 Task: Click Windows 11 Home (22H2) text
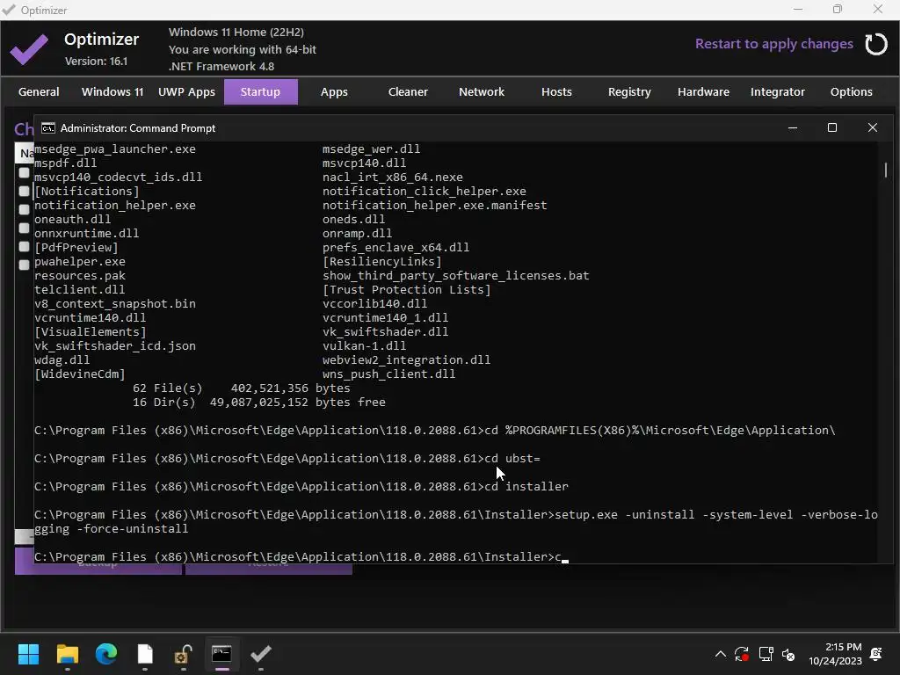click(x=236, y=33)
